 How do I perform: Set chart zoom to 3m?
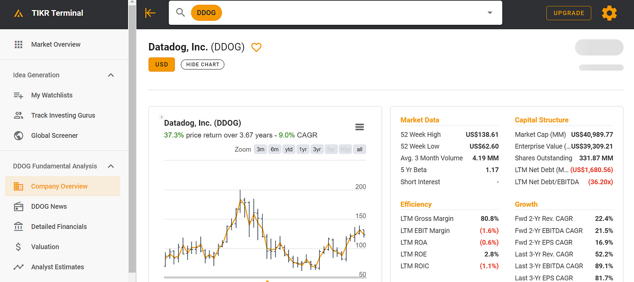260,149
